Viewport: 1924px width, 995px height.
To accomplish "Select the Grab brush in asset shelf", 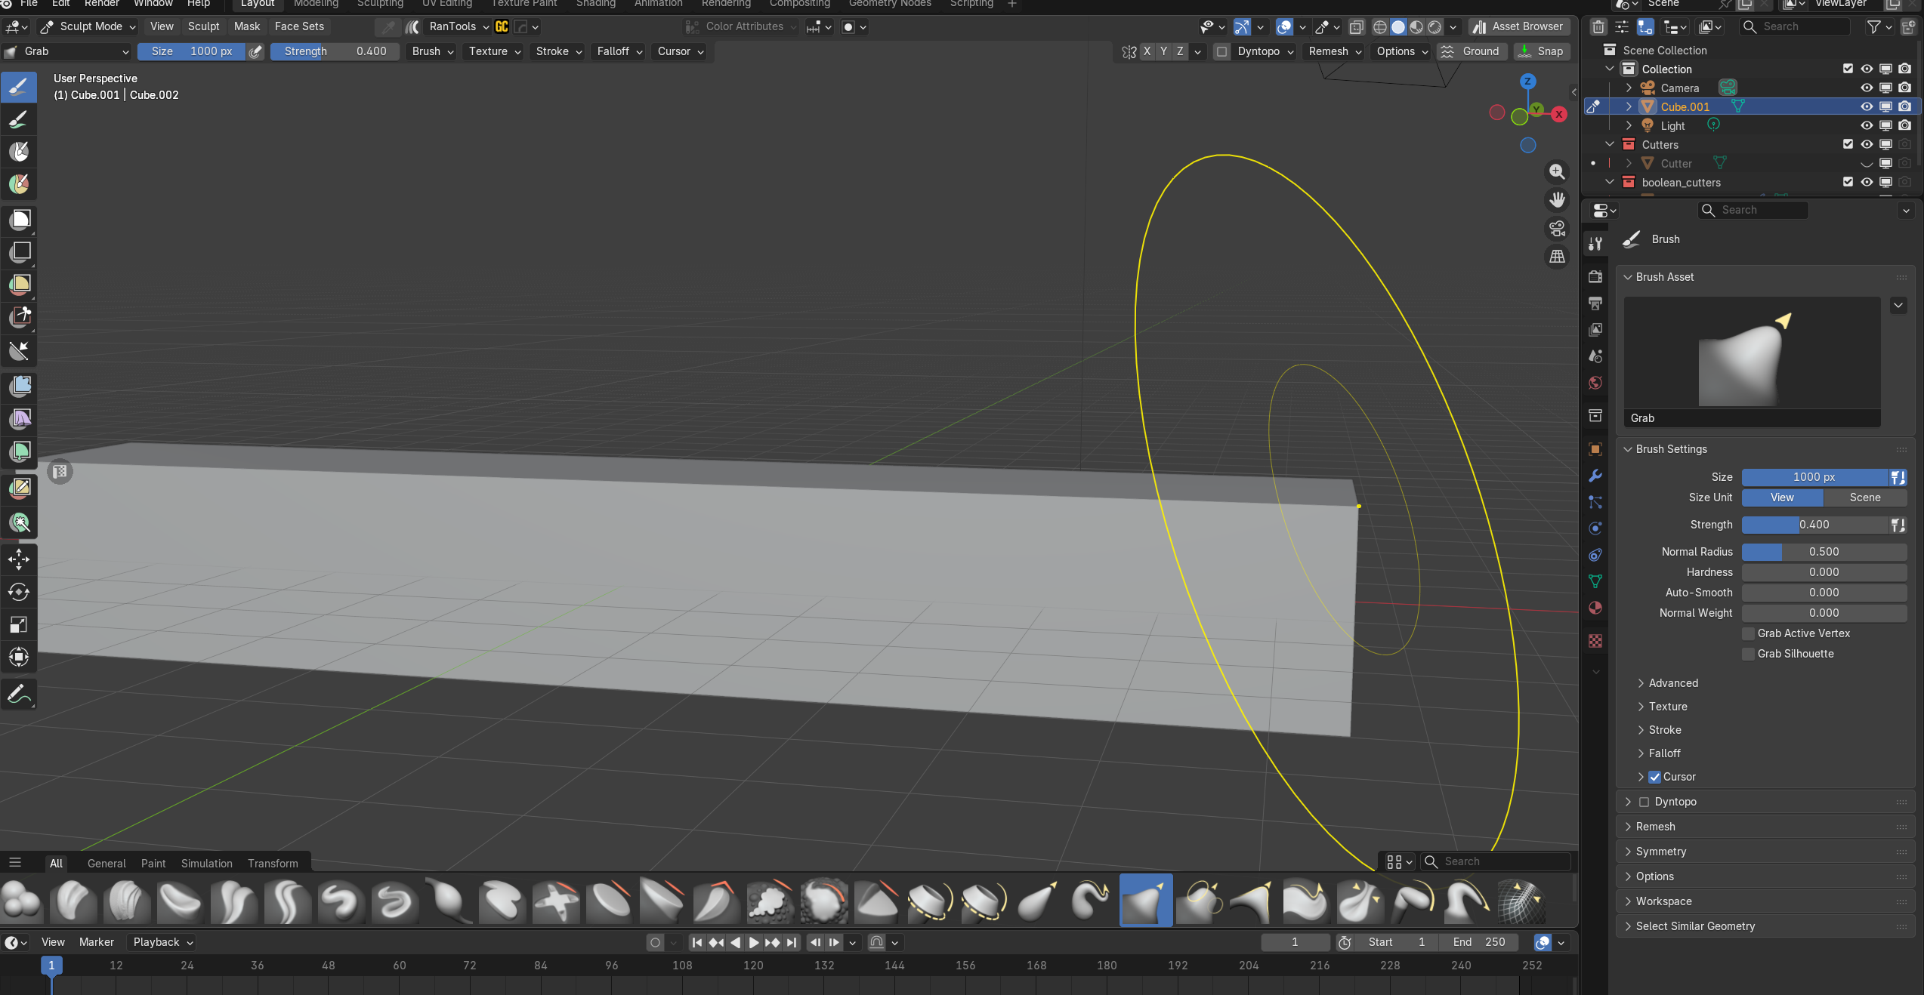I will [x=1146, y=900].
